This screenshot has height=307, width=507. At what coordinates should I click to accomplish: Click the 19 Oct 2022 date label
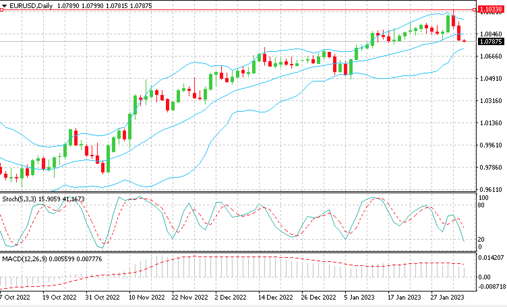(59, 297)
